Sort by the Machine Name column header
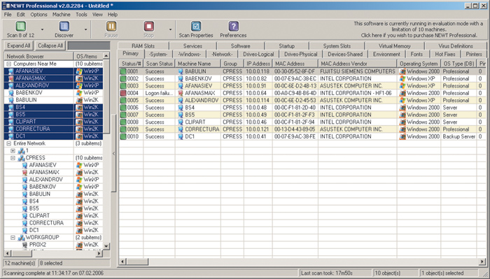 (197, 64)
